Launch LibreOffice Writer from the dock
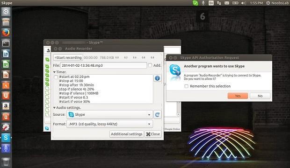 point(6,54)
